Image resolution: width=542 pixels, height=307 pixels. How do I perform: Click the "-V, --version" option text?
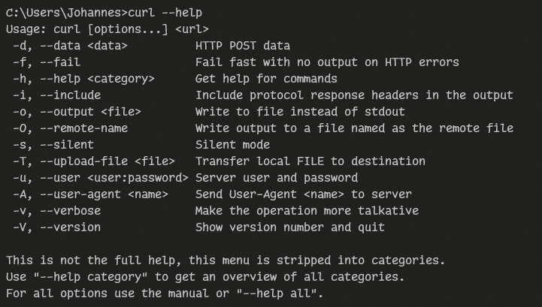point(56,227)
